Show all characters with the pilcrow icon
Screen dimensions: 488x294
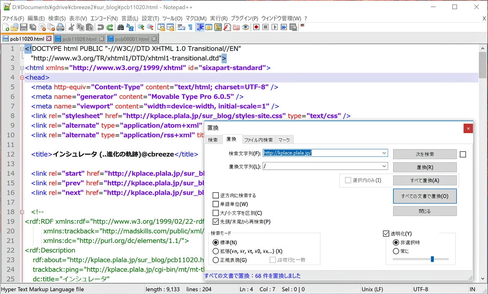click(190, 27)
